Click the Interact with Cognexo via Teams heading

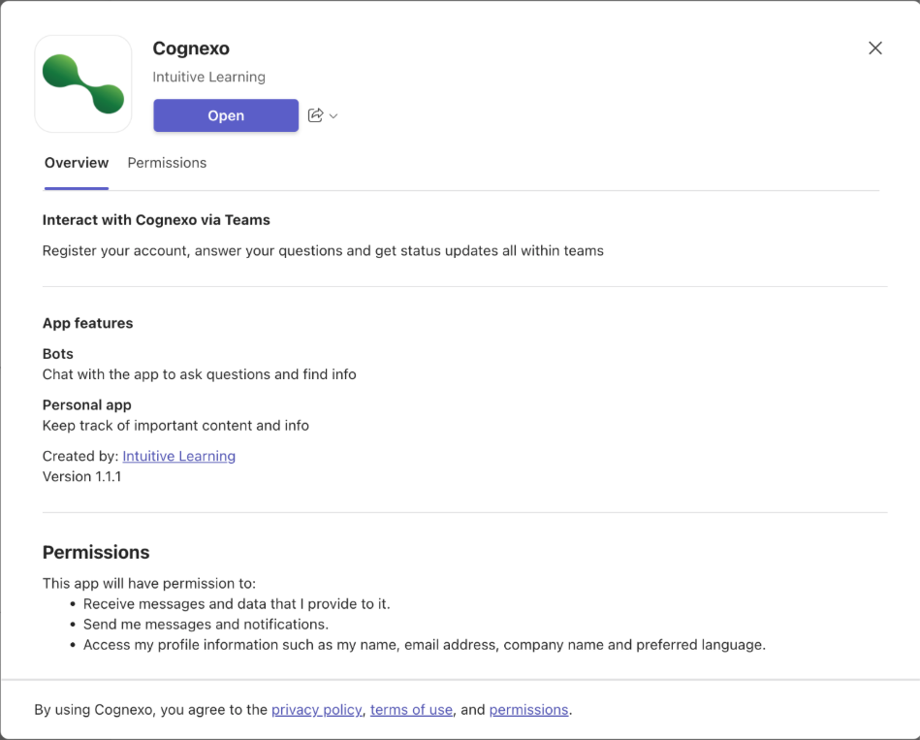pos(156,220)
